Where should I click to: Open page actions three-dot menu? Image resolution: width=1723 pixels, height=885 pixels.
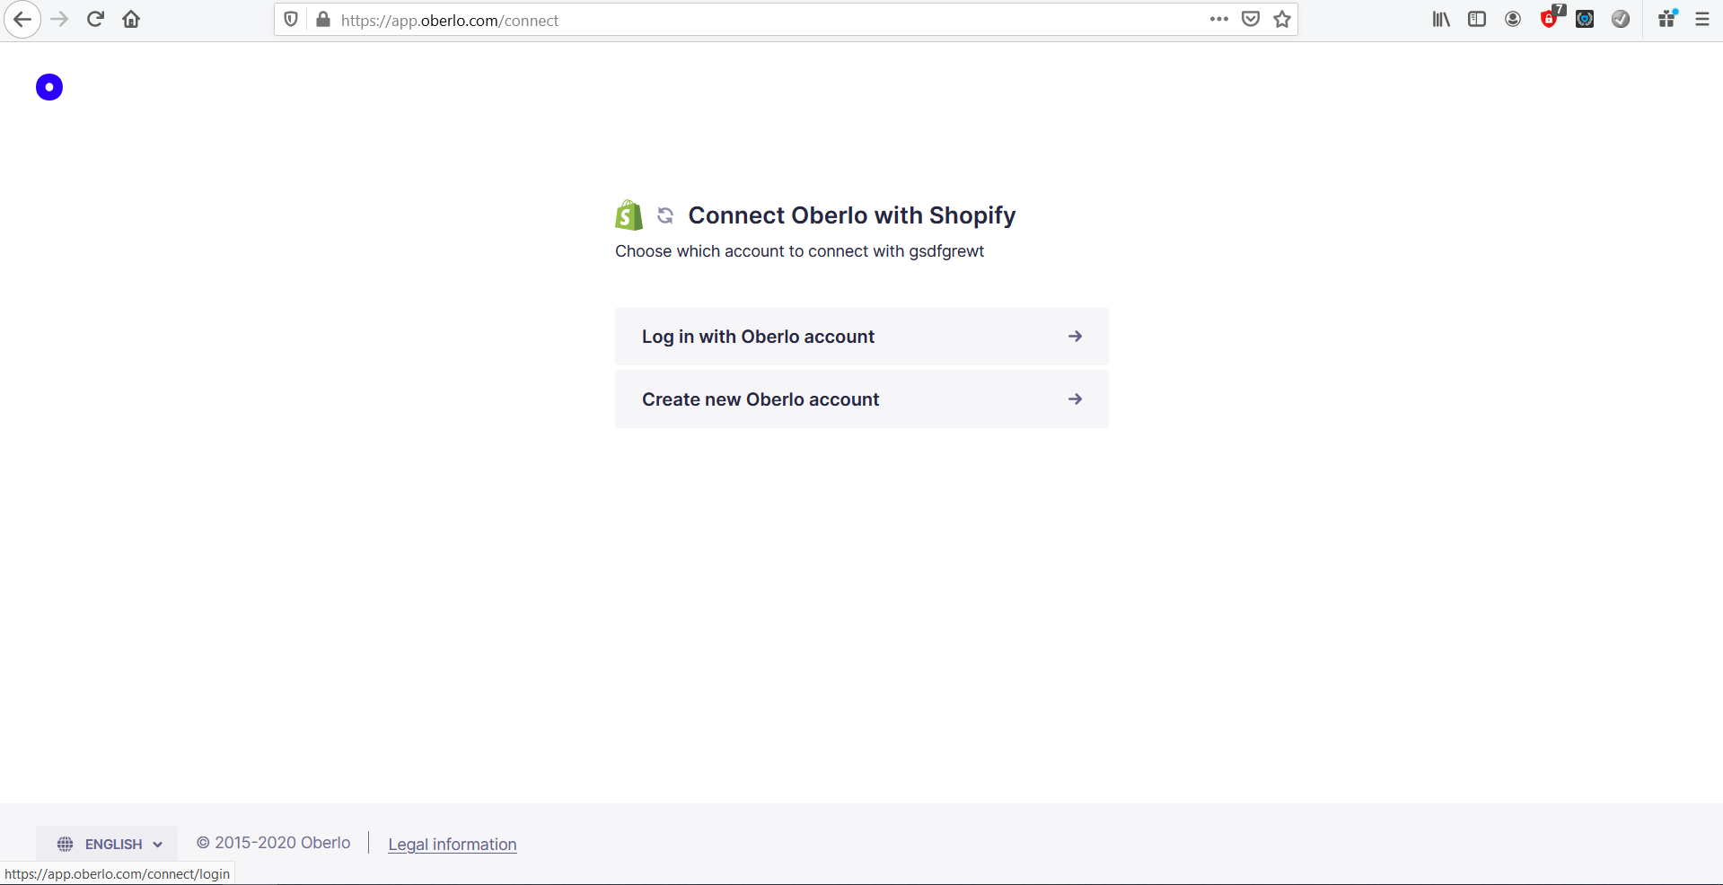[x=1218, y=19]
